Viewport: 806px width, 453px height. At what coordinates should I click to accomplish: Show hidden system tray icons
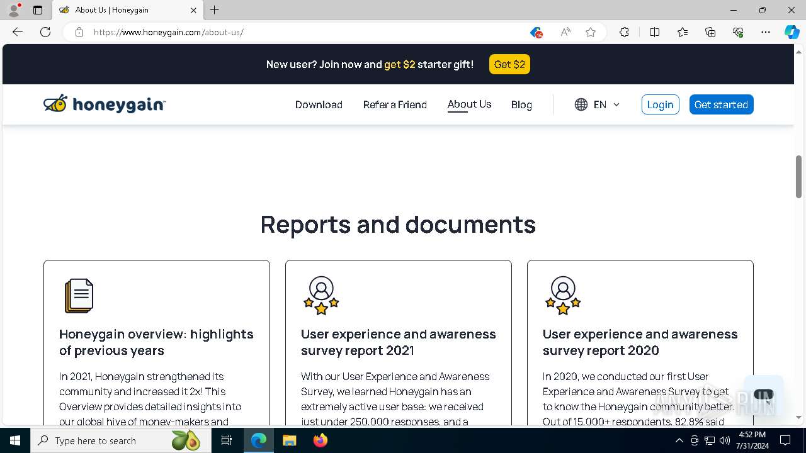(679, 440)
